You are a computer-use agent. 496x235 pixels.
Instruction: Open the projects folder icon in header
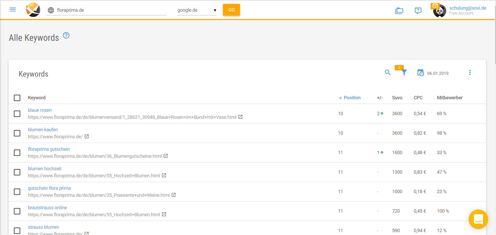click(x=399, y=11)
